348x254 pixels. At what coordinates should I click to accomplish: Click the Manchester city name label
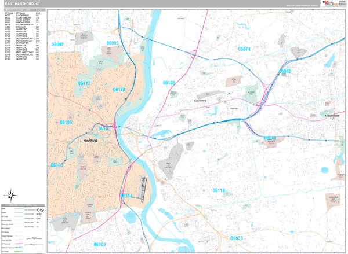tap(331, 116)
